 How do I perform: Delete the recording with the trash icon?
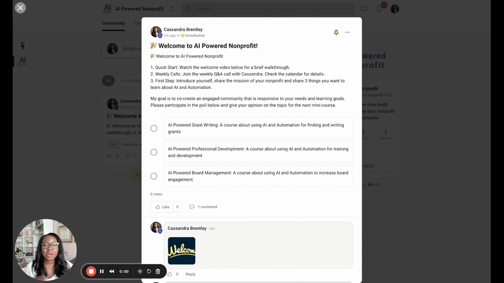pyautogui.click(x=158, y=271)
